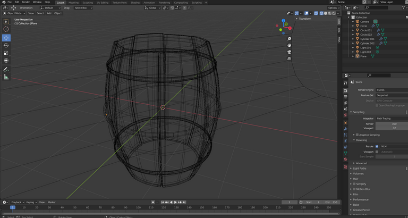Screen dimensions: 408x218
Task: Click the Render samples value field
Action: [x=393, y=124]
